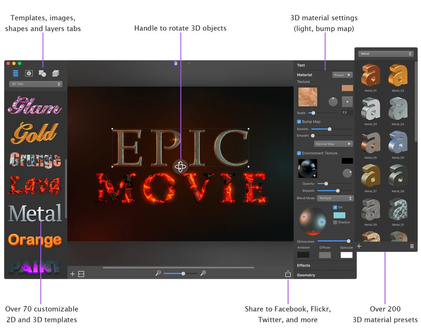Open the orange texture color swatch
Viewport: 421px width, 328px height.
(x=347, y=88)
